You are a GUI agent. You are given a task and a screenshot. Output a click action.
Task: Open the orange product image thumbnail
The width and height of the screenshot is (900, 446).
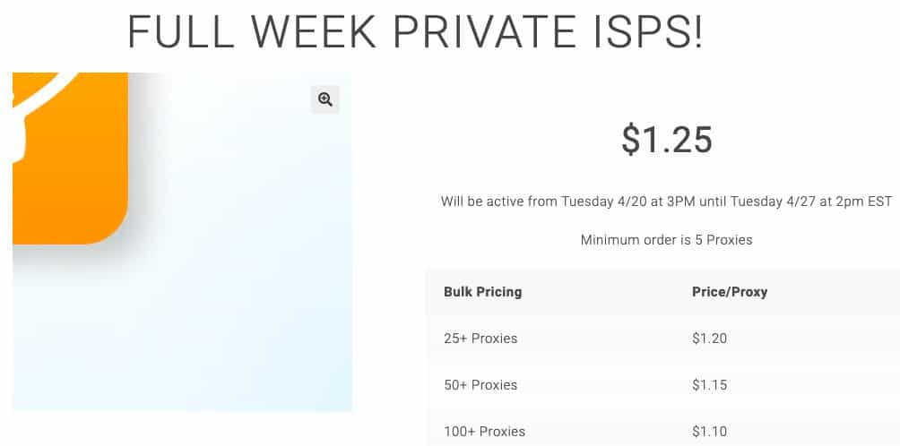point(70,159)
